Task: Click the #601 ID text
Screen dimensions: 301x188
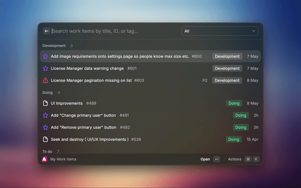Action: [x=132, y=68]
